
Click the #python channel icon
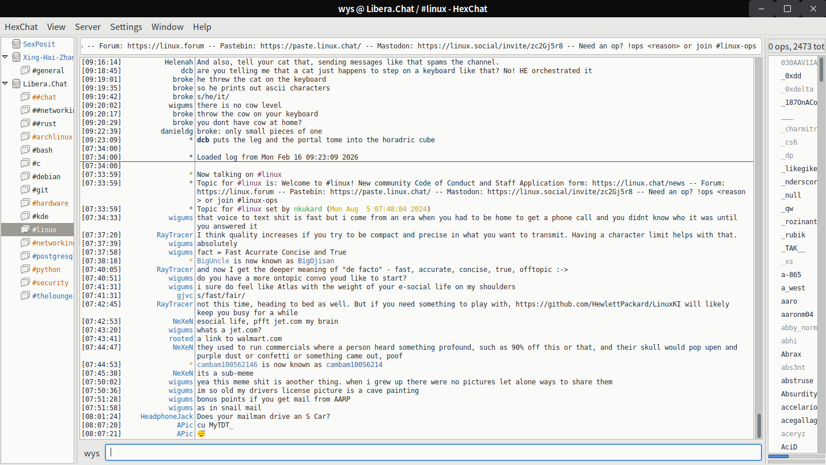25,269
